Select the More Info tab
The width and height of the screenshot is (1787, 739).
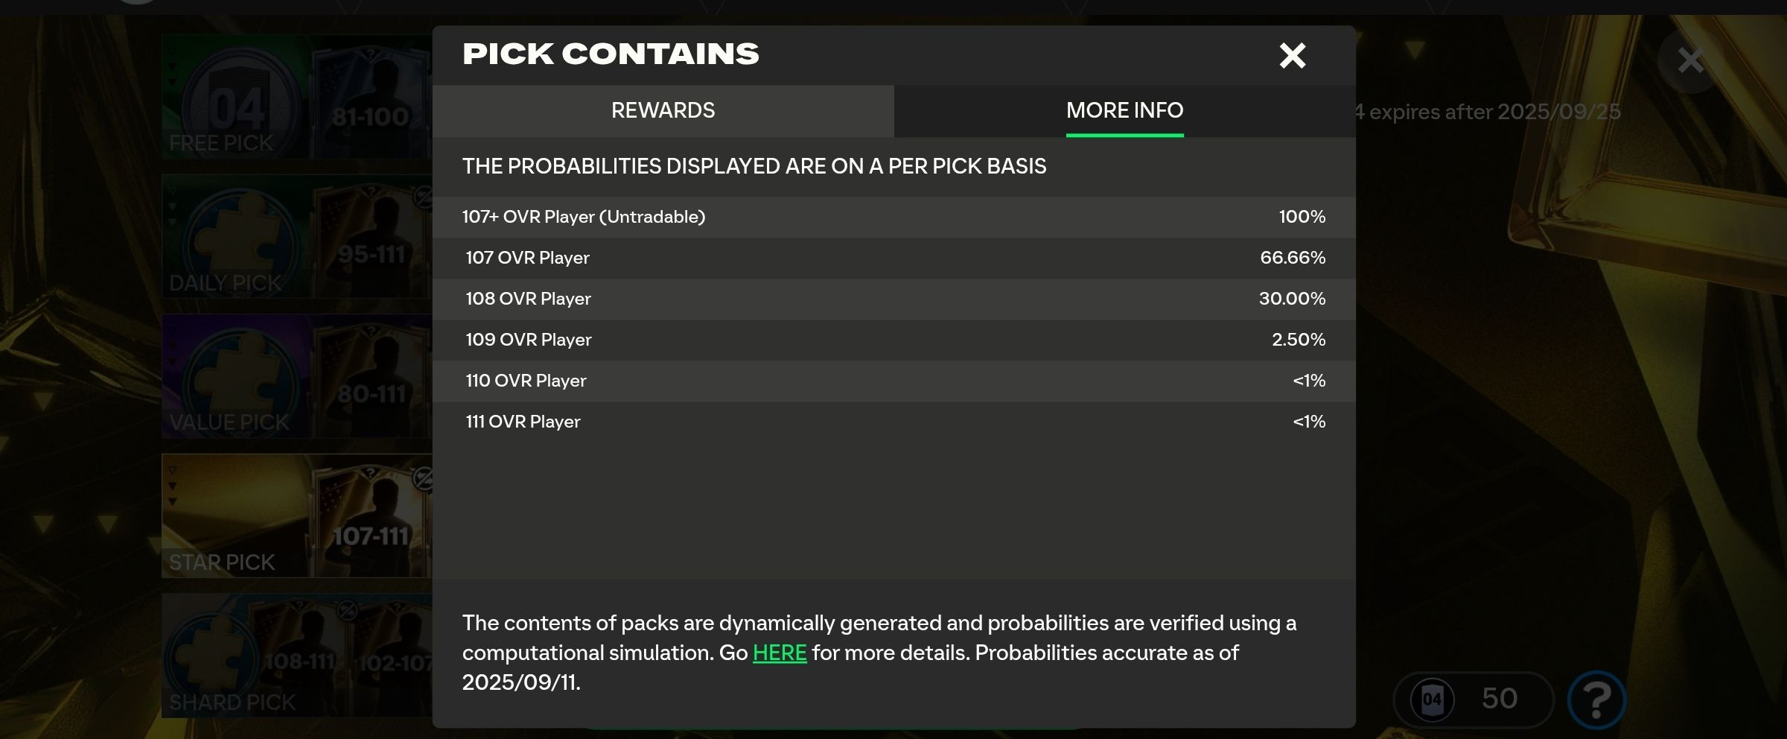(1124, 111)
